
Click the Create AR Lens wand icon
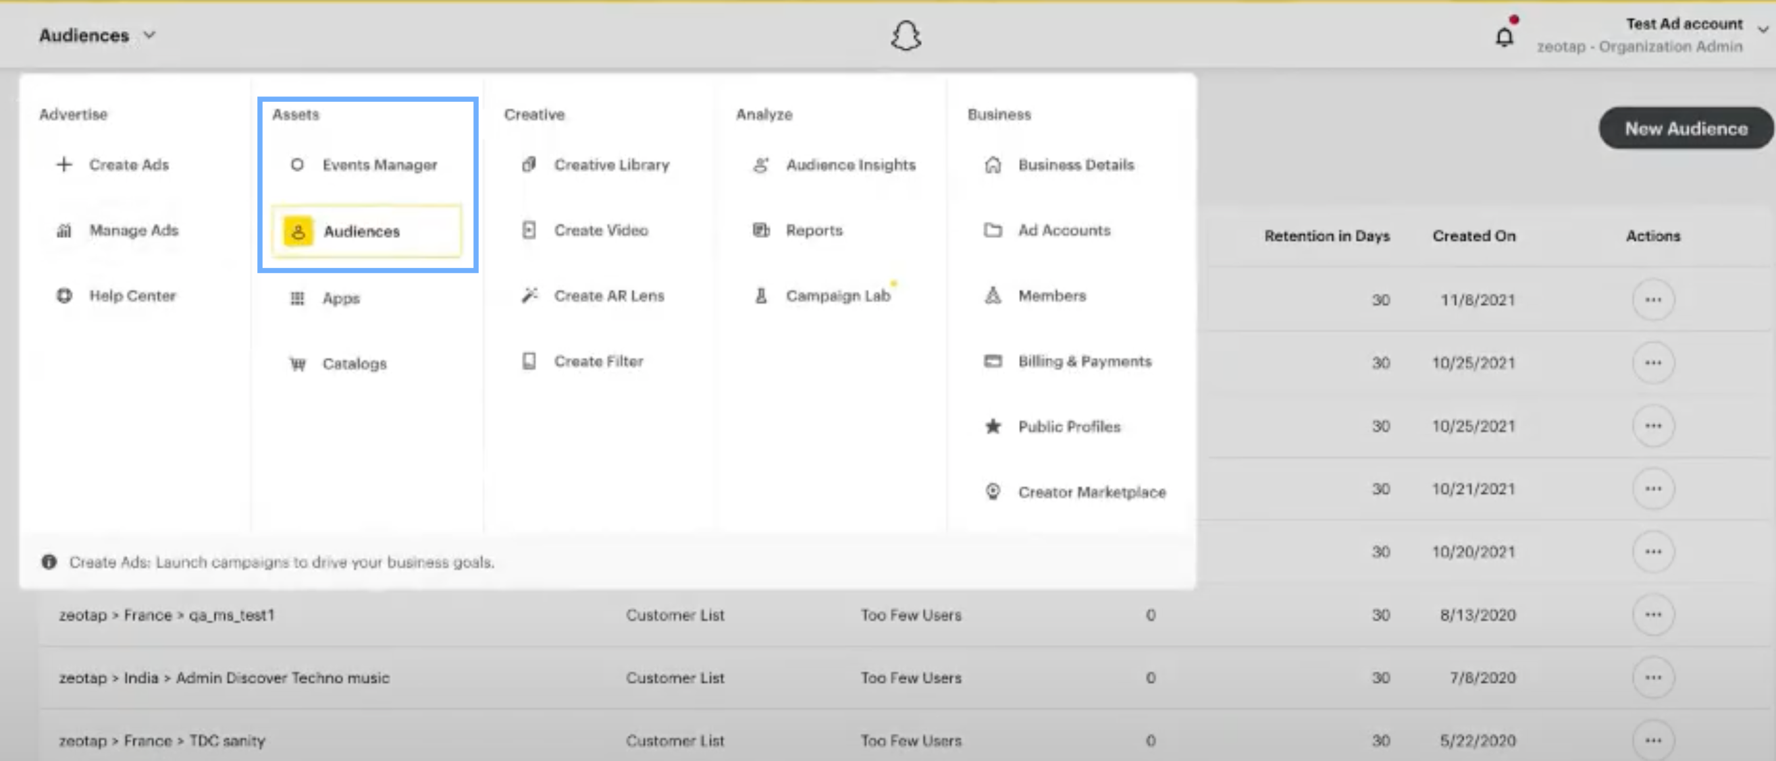pyautogui.click(x=529, y=295)
